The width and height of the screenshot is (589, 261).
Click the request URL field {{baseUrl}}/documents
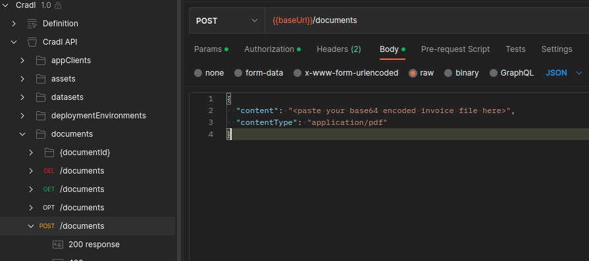426,20
